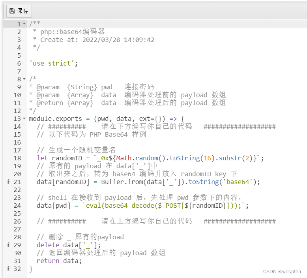
Task: Collapse the comment block at line 1
Action: point(24,24)
